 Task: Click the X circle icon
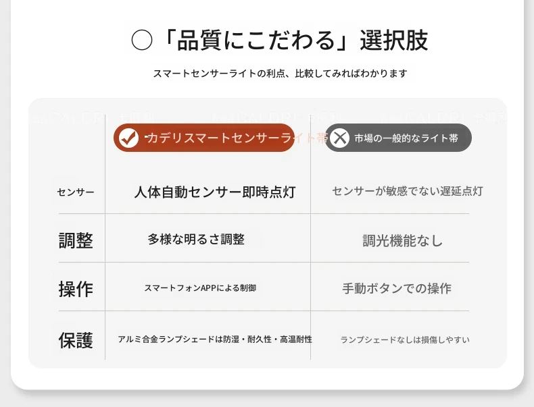coord(339,138)
